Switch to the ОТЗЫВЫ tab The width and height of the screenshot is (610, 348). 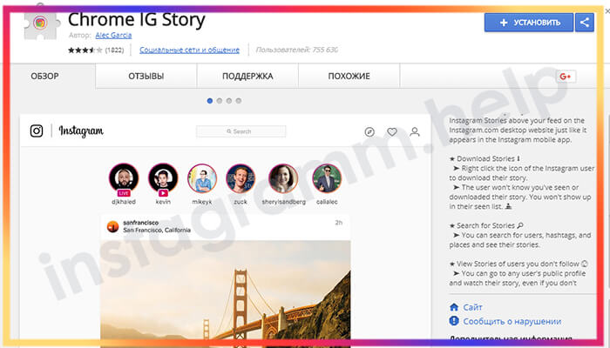[x=146, y=77]
